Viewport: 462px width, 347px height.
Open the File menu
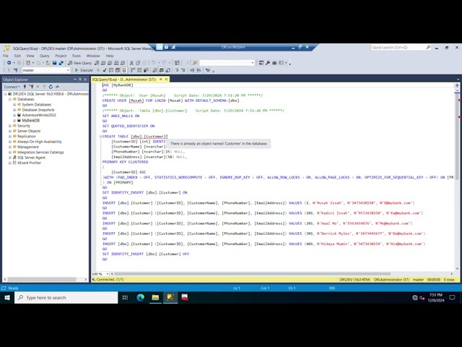6,56
